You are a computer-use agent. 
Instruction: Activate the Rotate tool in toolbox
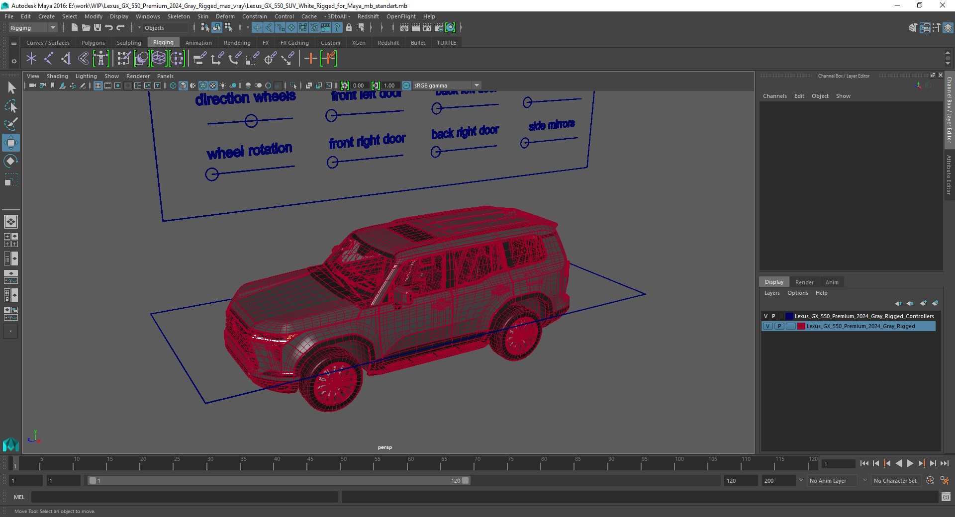coord(11,161)
